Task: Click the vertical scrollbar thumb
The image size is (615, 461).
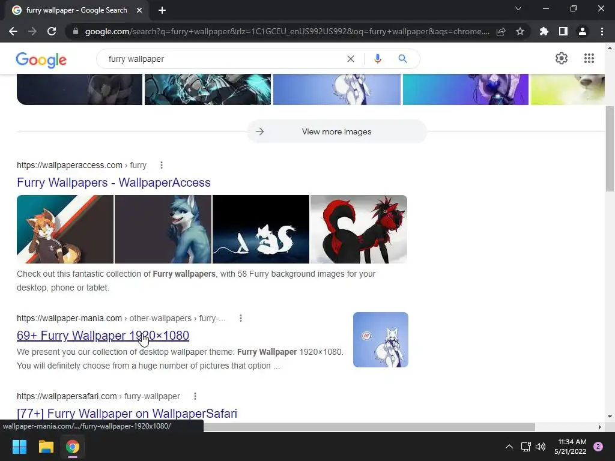Action: coord(610,149)
